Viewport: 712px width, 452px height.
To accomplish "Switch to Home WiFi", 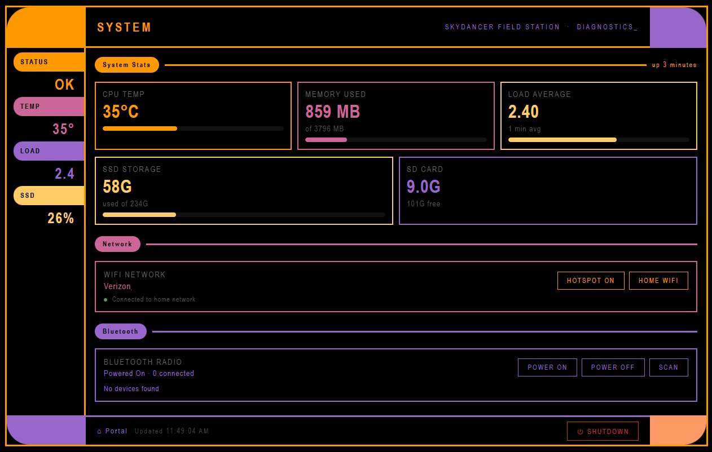I will pyautogui.click(x=658, y=281).
